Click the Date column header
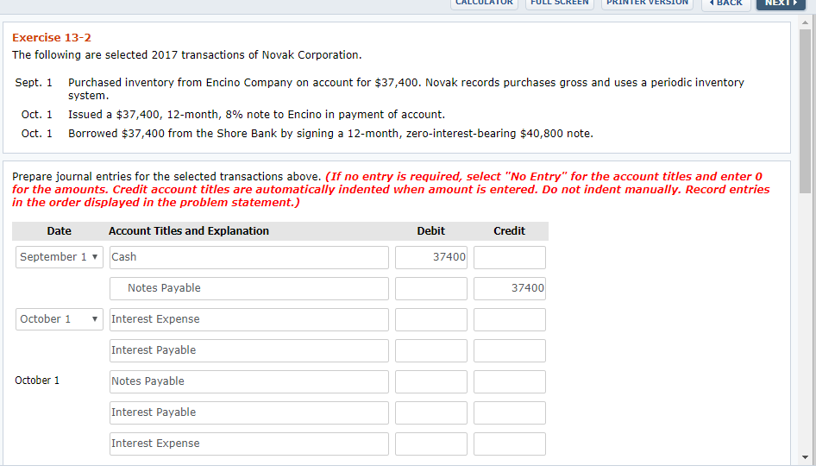This screenshot has width=816, height=472. [x=59, y=231]
